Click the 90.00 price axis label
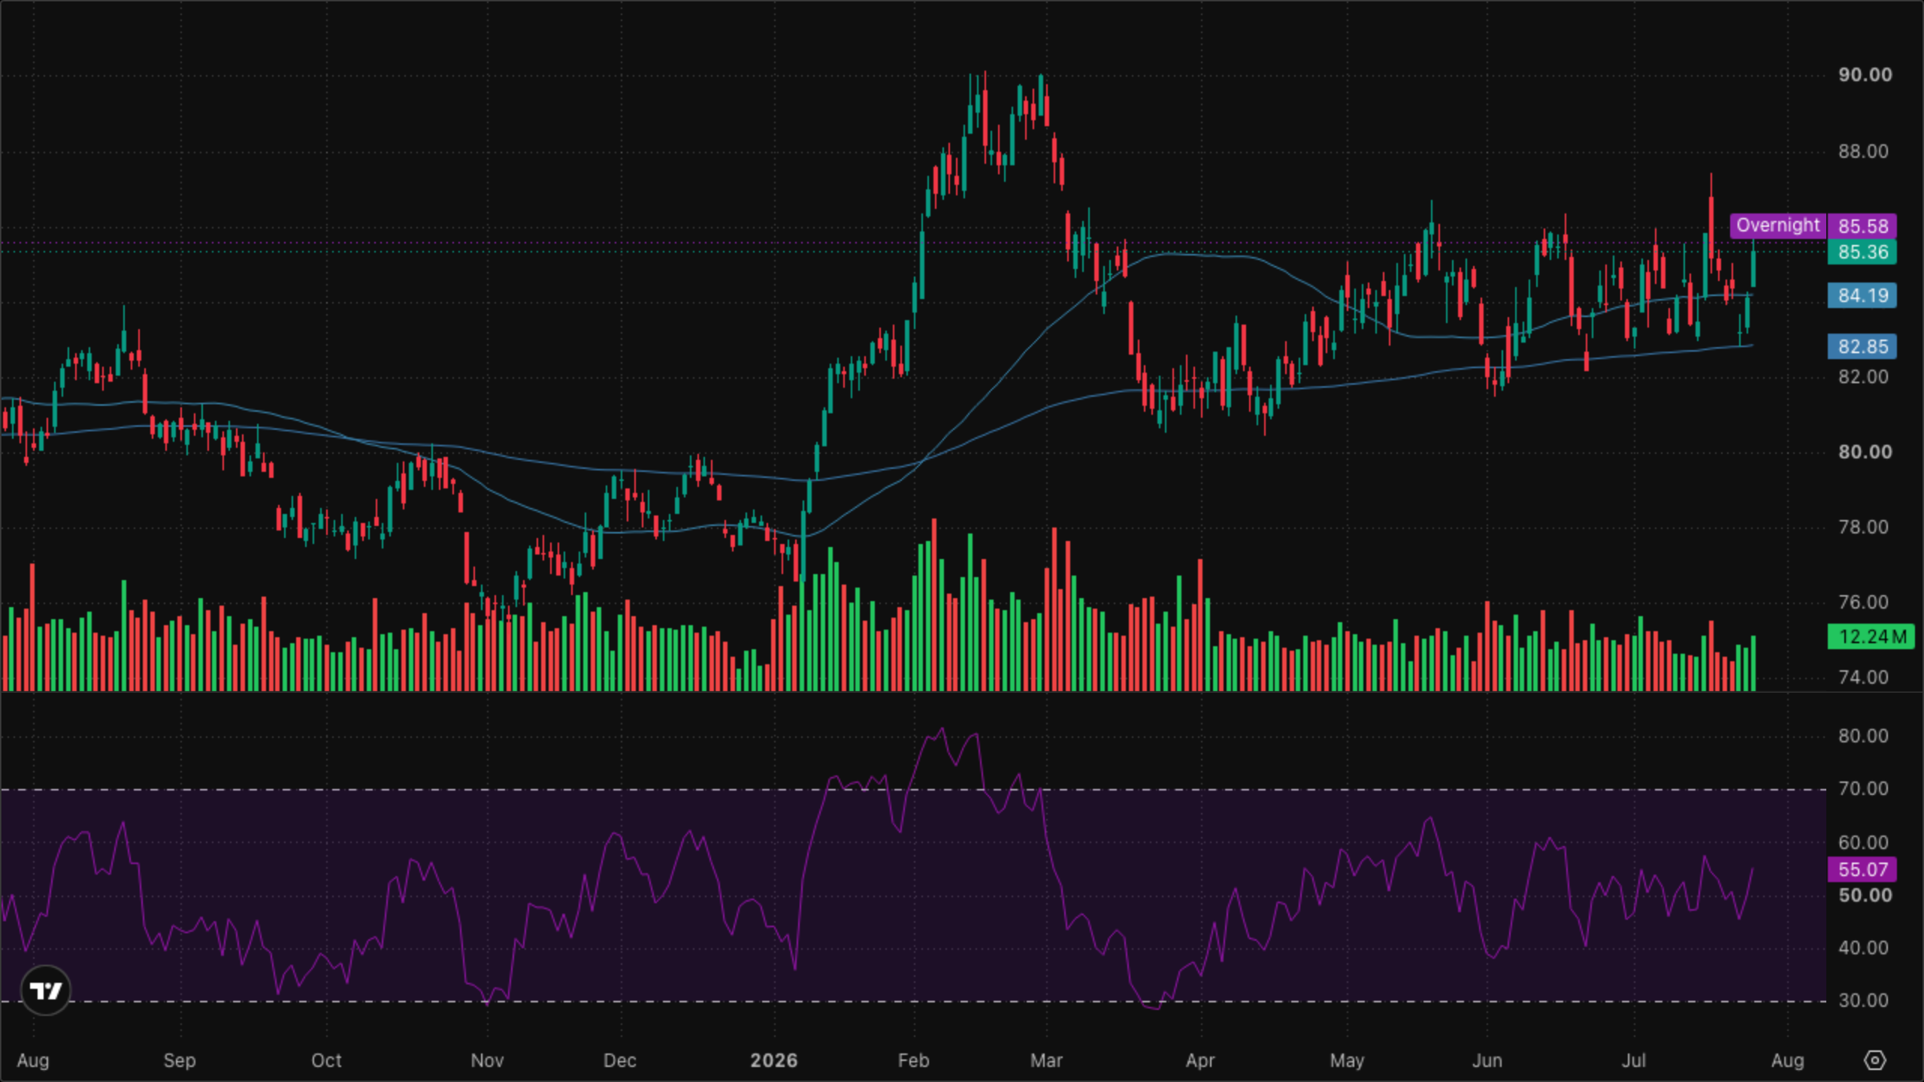Image resolution: width=1924 pixels, height=1082 pixels. coord(1865,75)
